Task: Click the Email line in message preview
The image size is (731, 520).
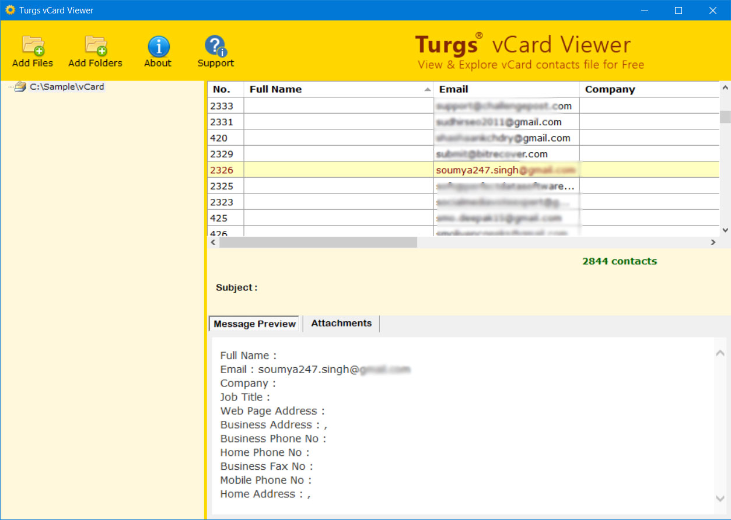Action: [x=315, y=370]
